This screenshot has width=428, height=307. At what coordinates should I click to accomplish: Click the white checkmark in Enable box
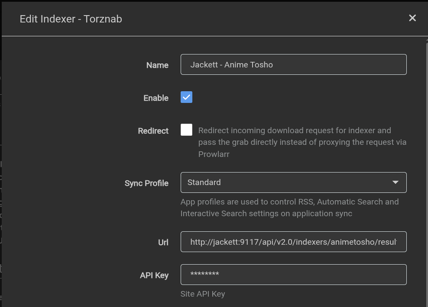click(186, 98)
